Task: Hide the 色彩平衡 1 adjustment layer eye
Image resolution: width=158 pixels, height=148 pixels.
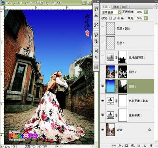Action: 103,115
